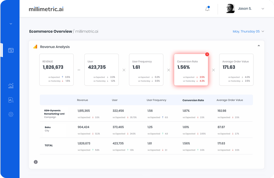Click the Revenue Analysis chart icon
Image resolution: width=274 pixels, height=178 pixels.
35,47
